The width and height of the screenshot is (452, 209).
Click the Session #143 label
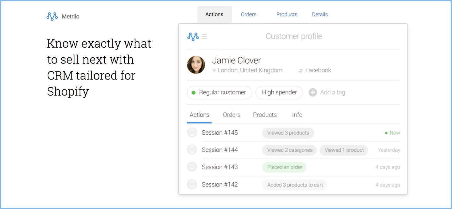click(x=220, y=167)
